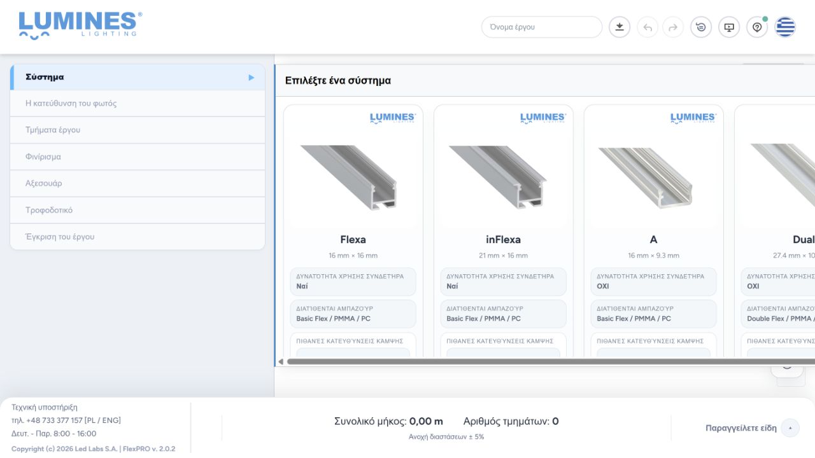Click the download project icon
The image size is (815, 458).
(x=620, y=27)
